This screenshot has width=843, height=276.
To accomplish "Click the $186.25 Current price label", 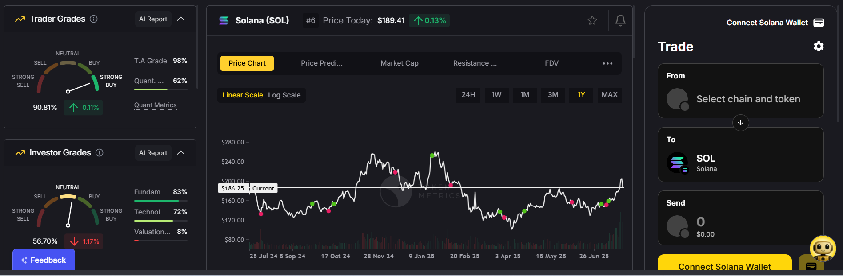I will pyautogui.click(x=248, y=188).
